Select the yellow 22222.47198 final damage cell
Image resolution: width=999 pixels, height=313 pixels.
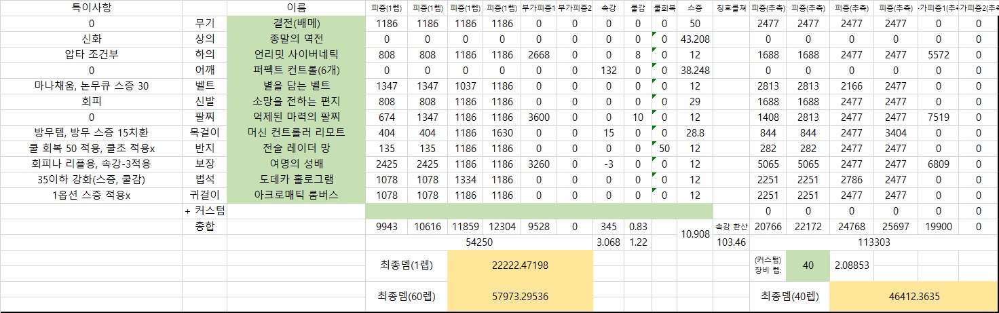[520, 265]
